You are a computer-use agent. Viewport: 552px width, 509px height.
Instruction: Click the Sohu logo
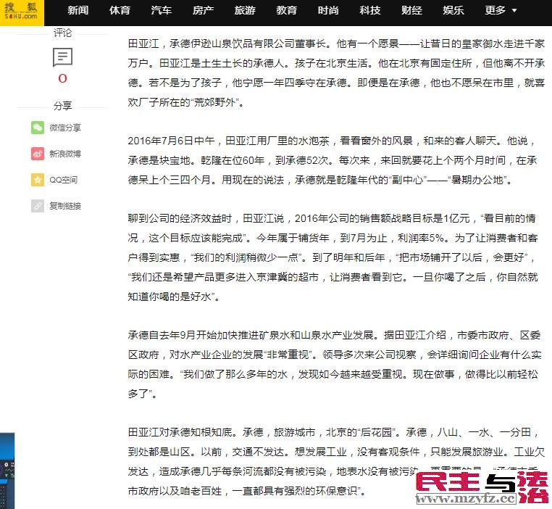21,12
